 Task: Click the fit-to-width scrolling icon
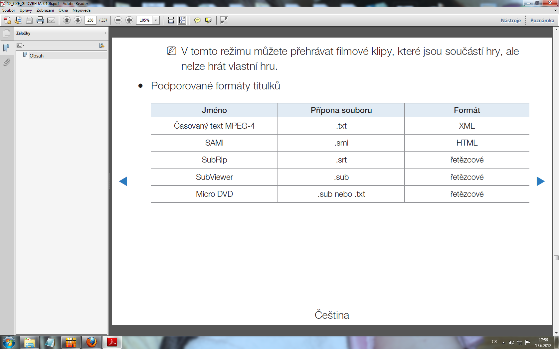point(171,20)
